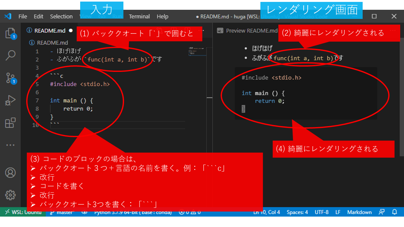Open the errors and warnings counter
This screenshot has width=404, height=227.
coord(189,212)
